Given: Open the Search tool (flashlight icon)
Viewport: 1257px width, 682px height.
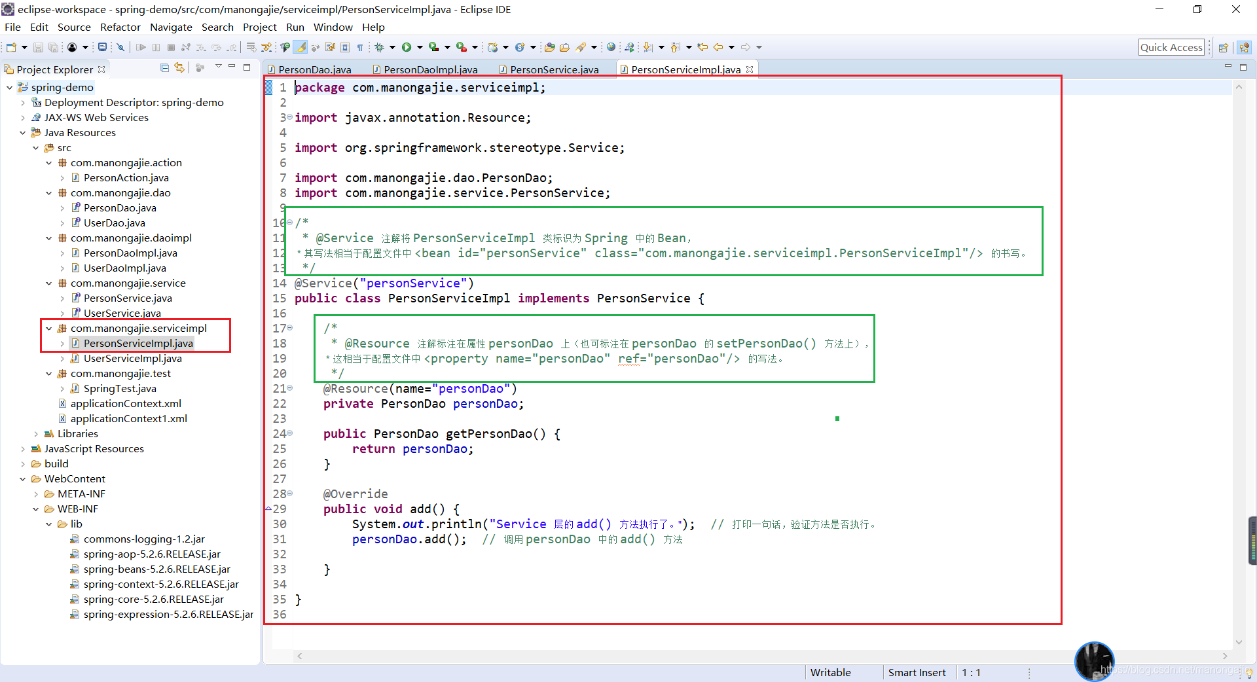Looking at the screenshot, I should (x=583, y=46).
